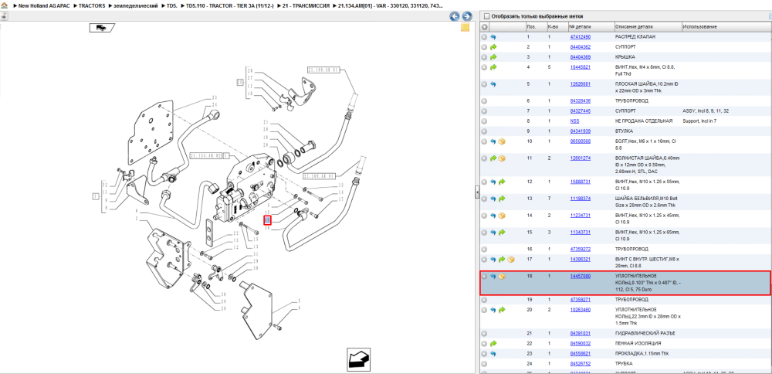Click the blue arrow icon for part 14457080
Screen dimensions: 772x374
tap(493, 277)
